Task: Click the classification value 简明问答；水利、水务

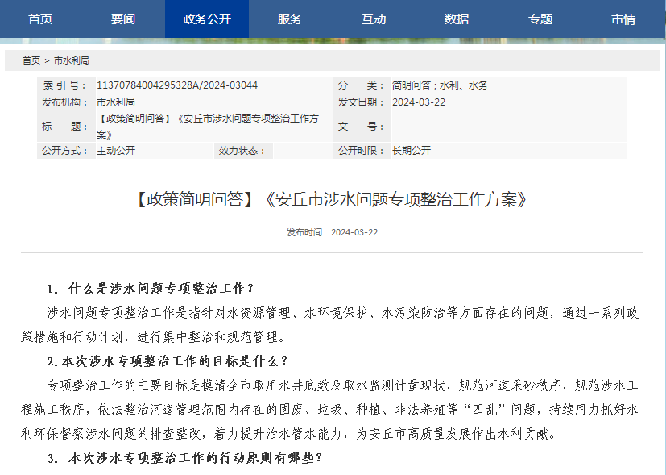Action: pyautogui.click(x=440, y=85)
